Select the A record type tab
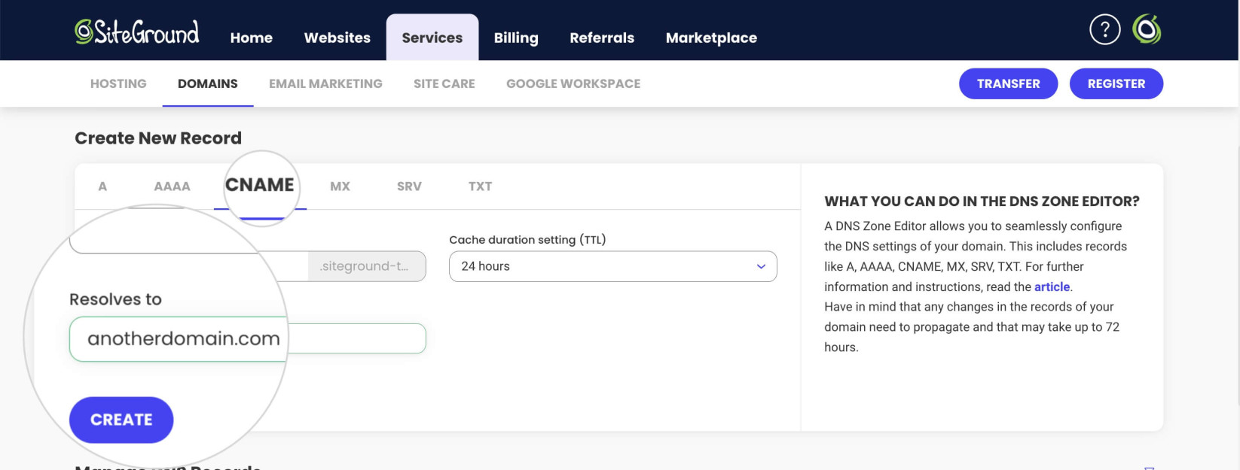 (102, 186)
